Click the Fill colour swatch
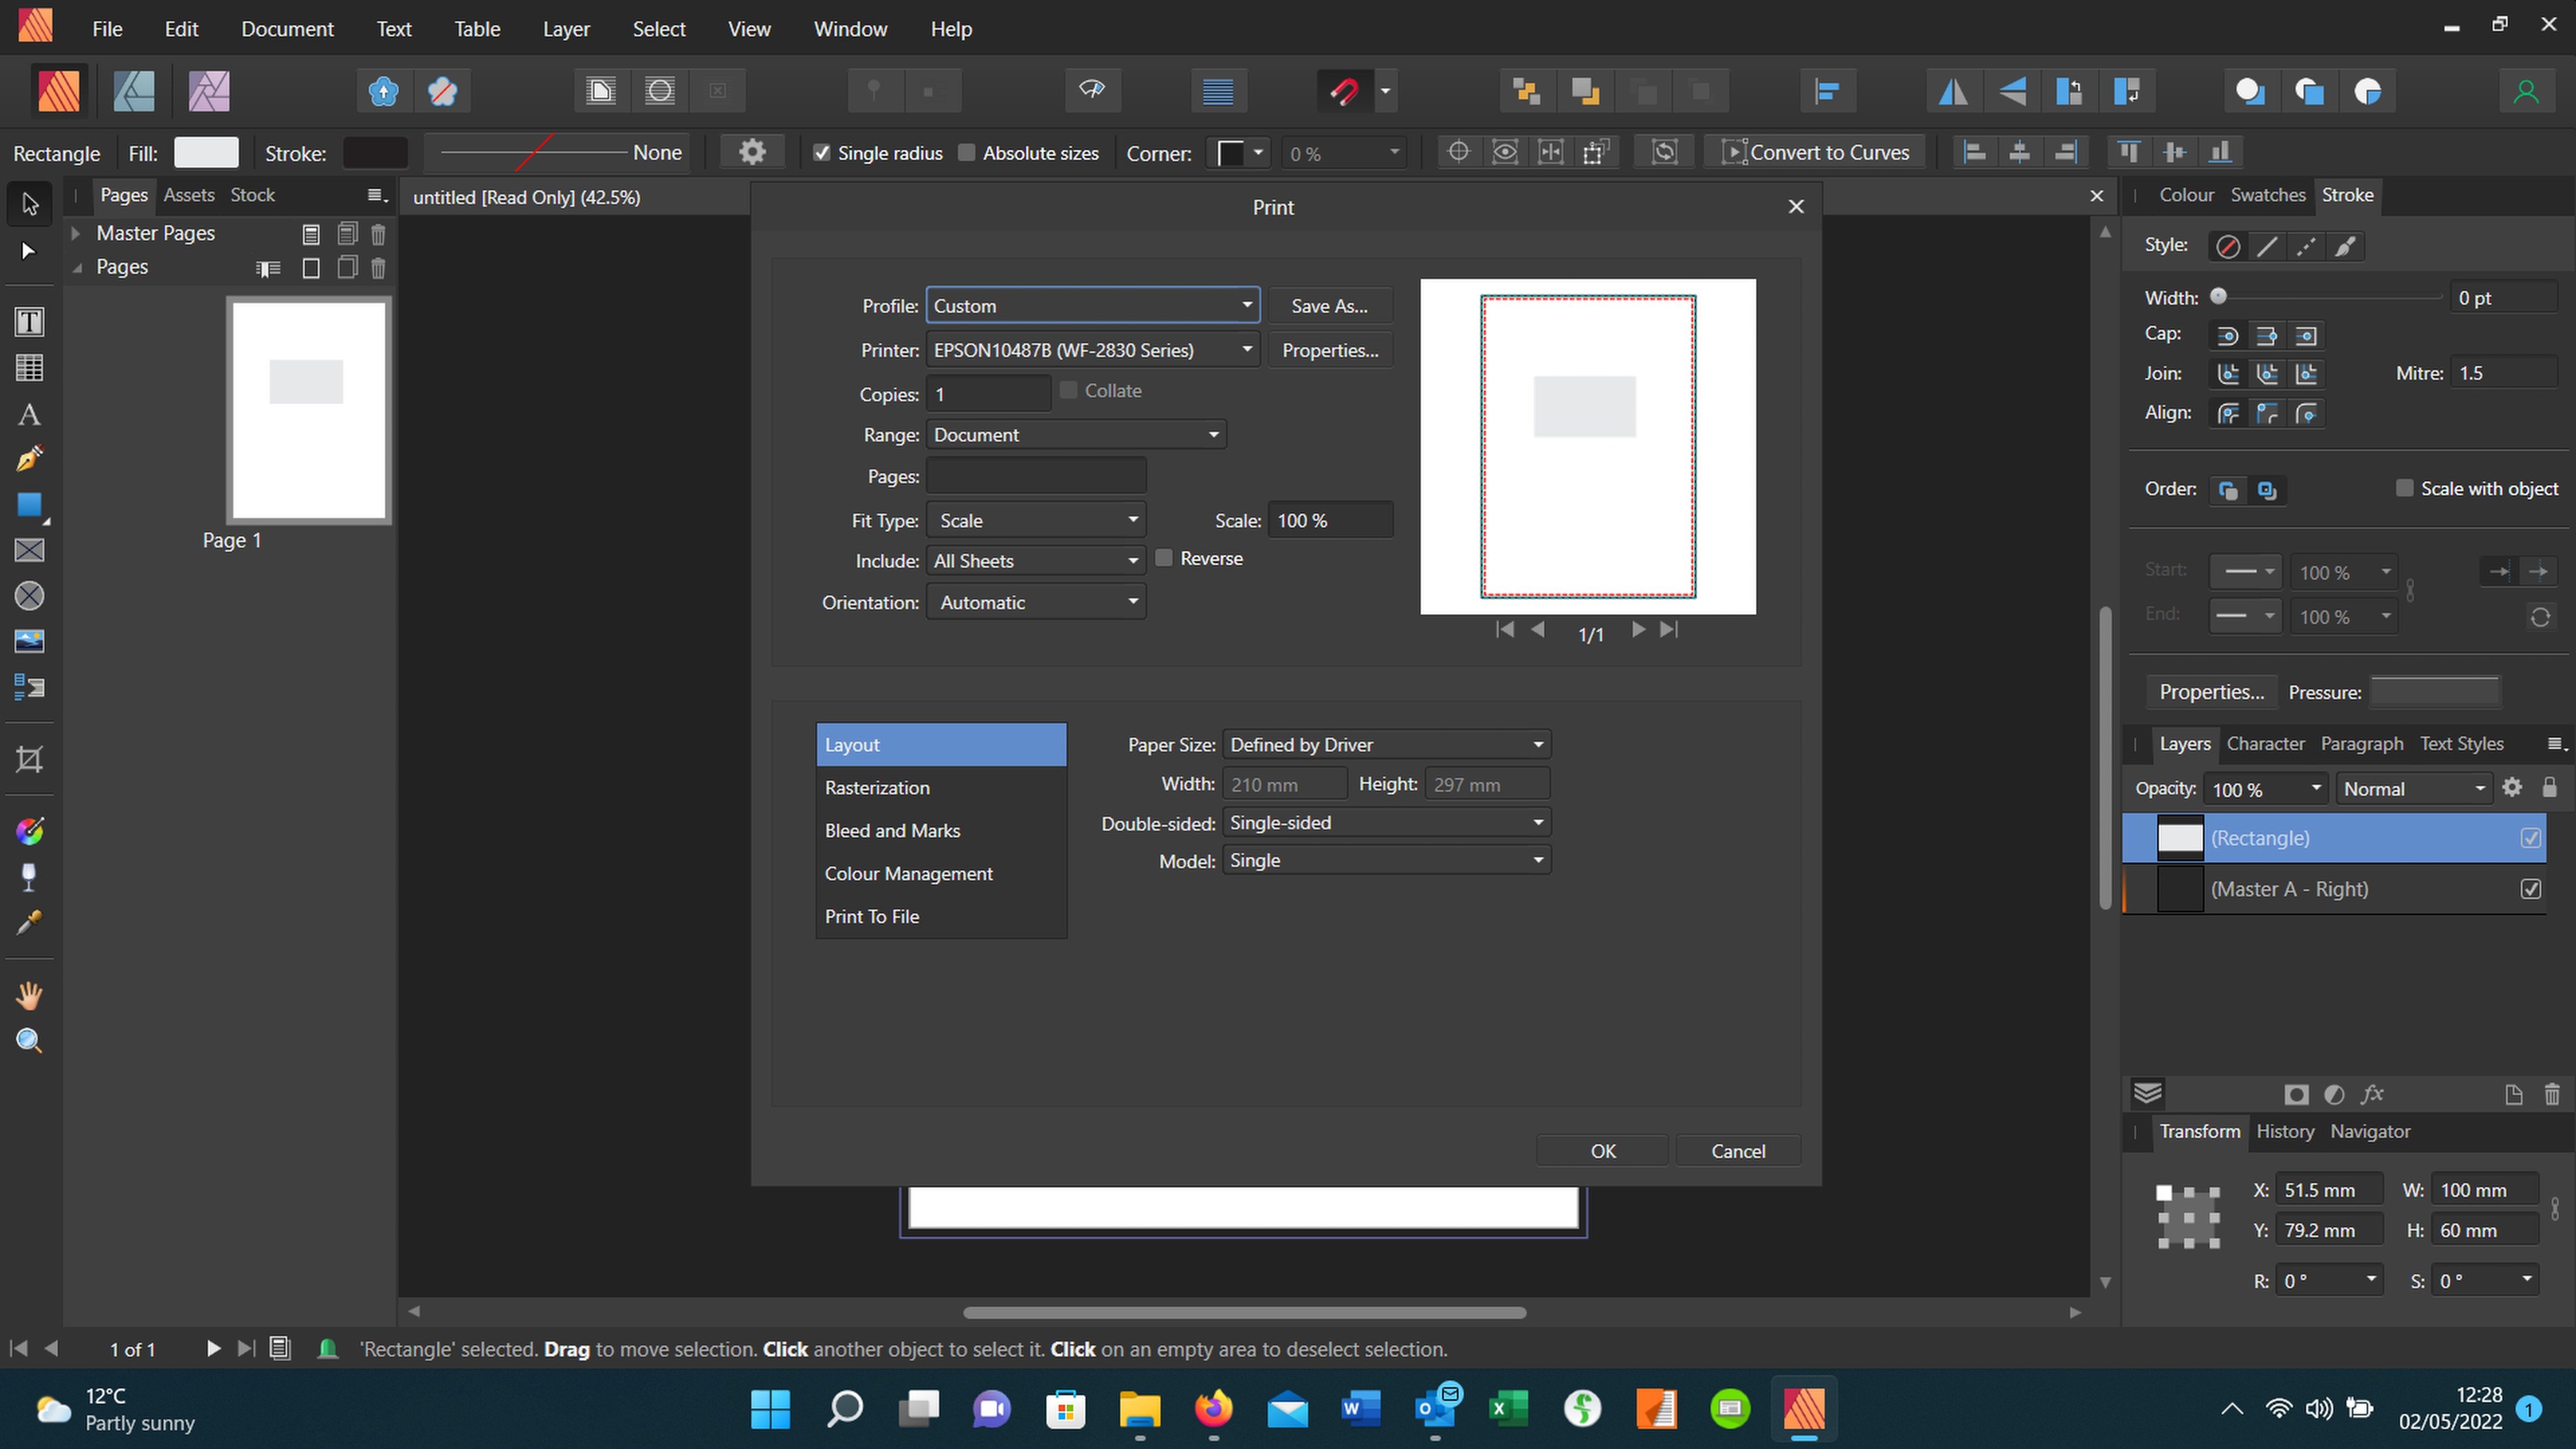Viewport: 2576px width, 1449px height. pos(206,152)
